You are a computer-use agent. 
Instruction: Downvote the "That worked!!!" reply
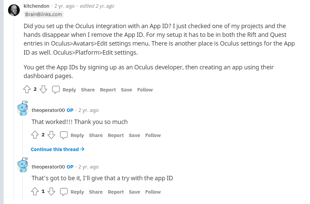(x=52, y=135)
